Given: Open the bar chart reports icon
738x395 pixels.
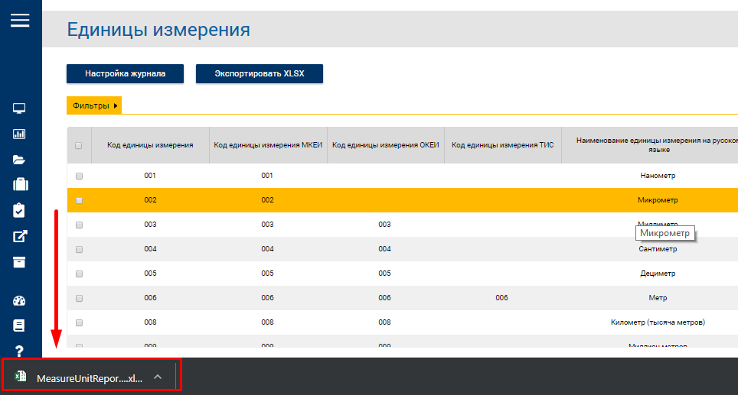Looking at the screenshot, I should coord(19,134).
